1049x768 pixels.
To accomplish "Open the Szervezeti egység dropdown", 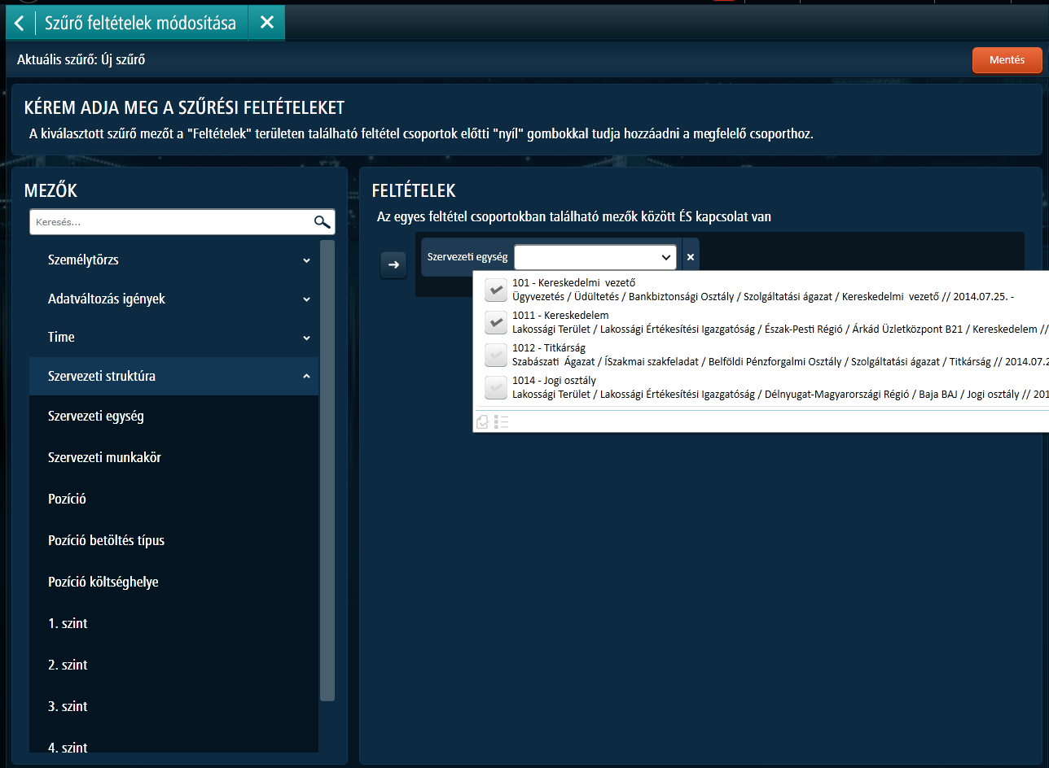I will point(595,258).
